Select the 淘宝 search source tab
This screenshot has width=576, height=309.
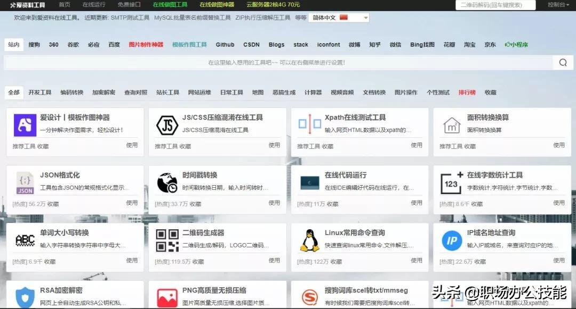(x=469, y=44)
